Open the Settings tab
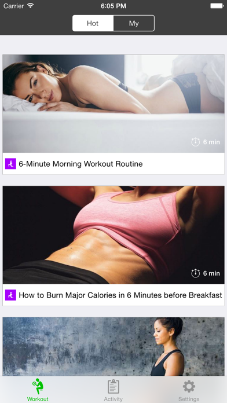The image size is (227, 403). tap(189, 390)
